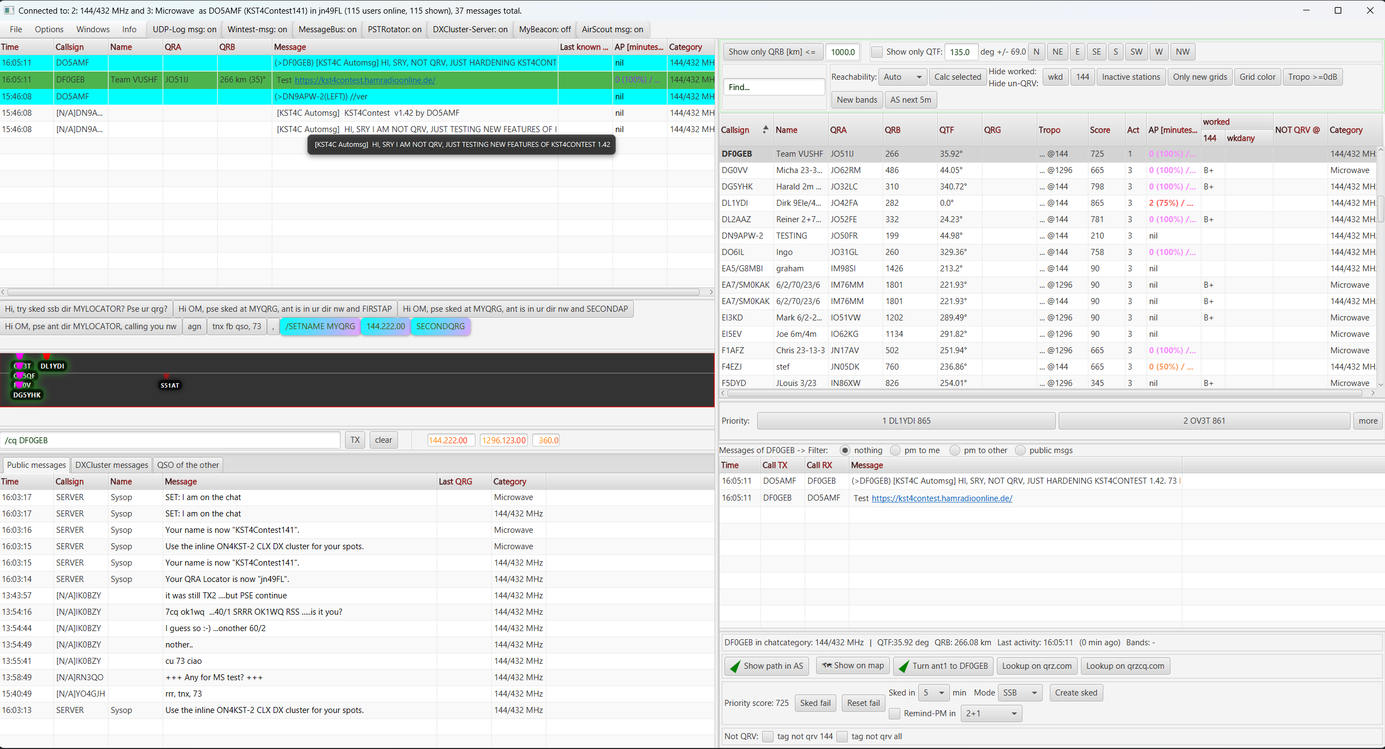The height and width of the screenshot is (749, 1385).
Task: Click Create sked button
Action: point(1076,693)
